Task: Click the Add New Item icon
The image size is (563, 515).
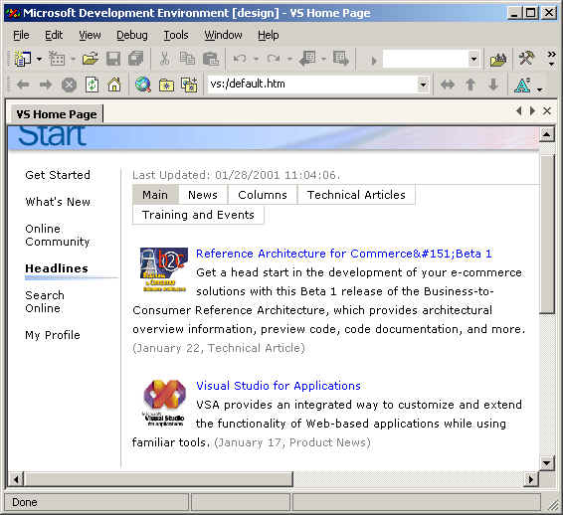Action: coord(57,59)
